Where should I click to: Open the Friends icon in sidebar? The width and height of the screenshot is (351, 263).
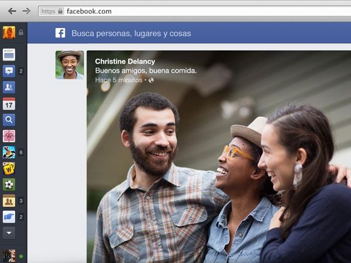(9, 87)
